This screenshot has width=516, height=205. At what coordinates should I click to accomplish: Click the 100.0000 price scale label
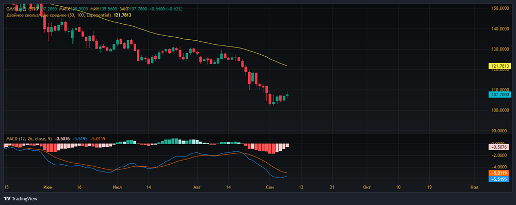tap(499, 110)
